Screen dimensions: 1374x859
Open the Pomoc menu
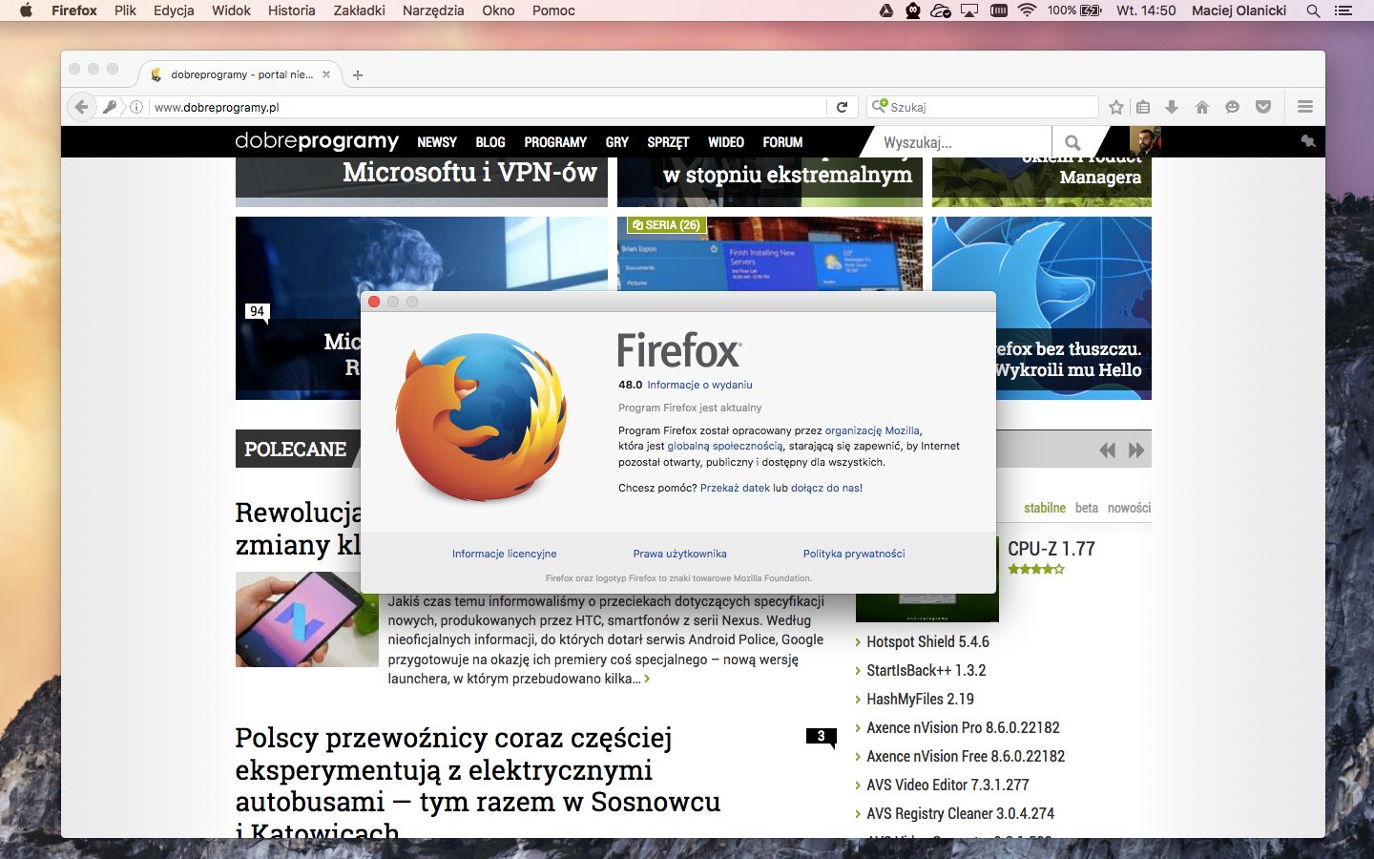click(x=553, y=10)
